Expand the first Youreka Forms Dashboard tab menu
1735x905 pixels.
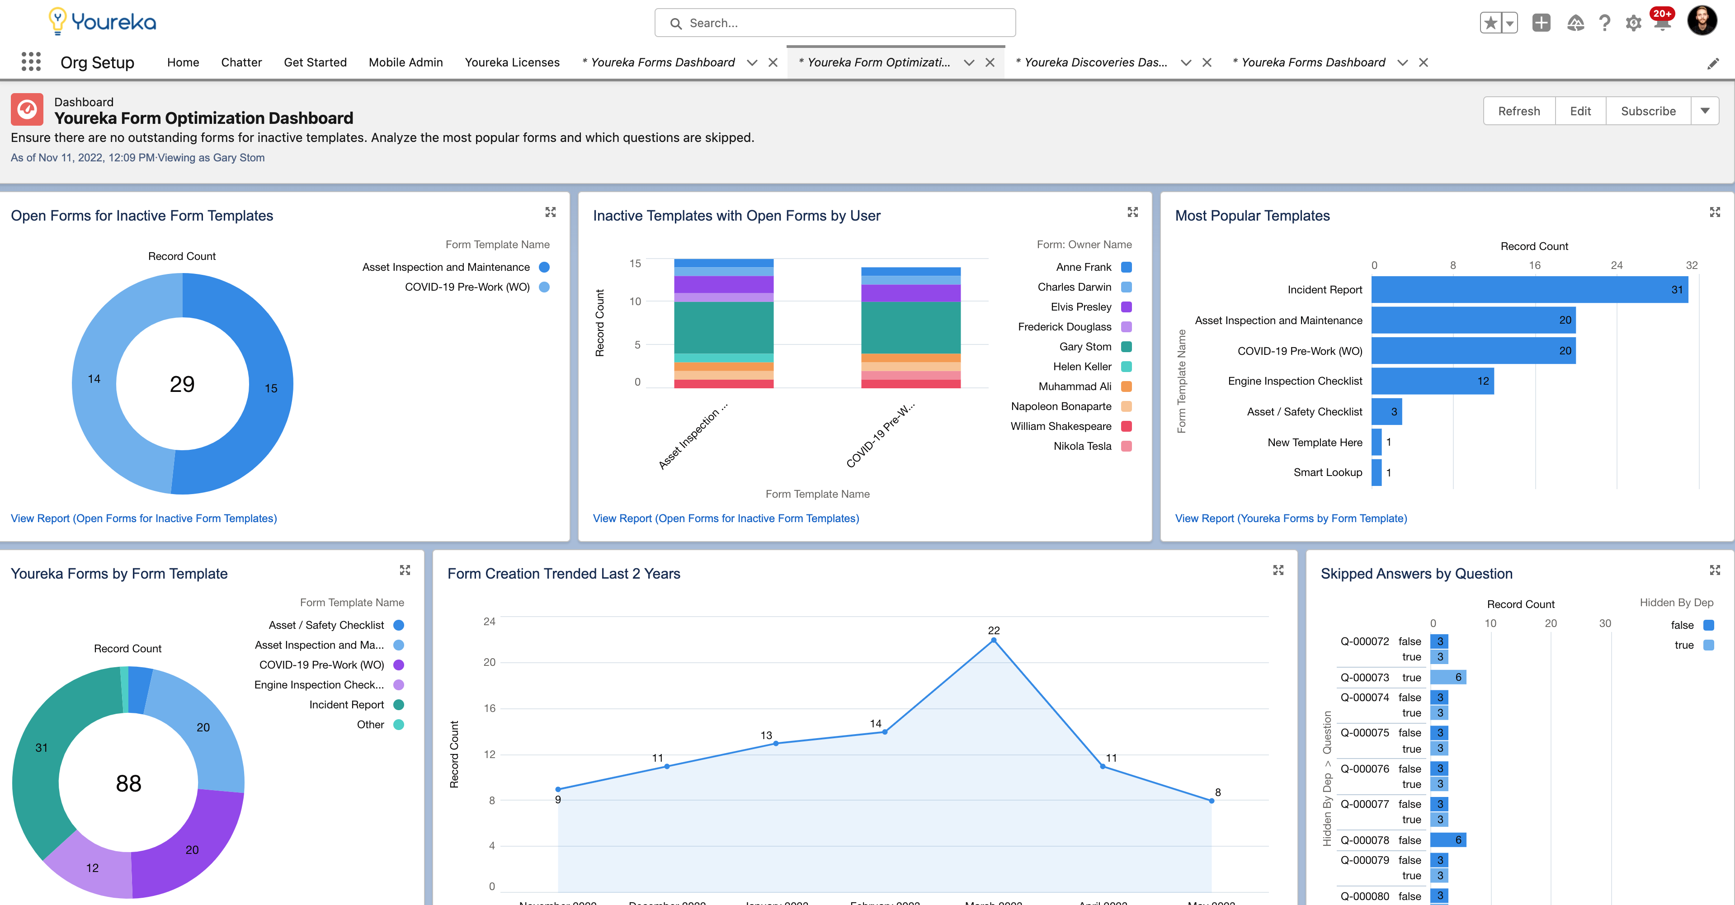coord(752,63)
